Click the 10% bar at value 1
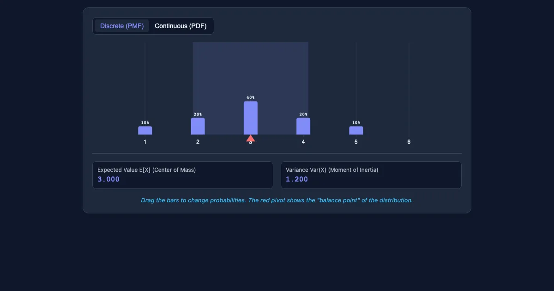The width and height of the screenshot is (554, 291). click(x=145, y=130)
